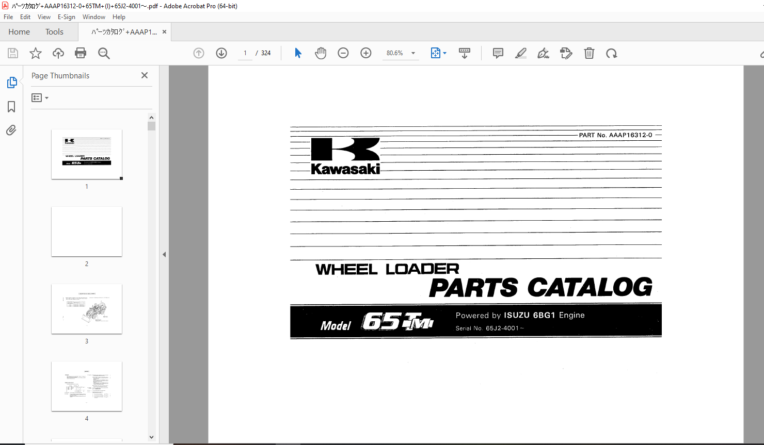
Task: Delete page with trash icon
Action: [x=589, y=53]
